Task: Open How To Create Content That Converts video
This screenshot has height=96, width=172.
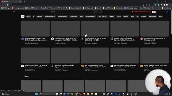Action: pos(36,66)
